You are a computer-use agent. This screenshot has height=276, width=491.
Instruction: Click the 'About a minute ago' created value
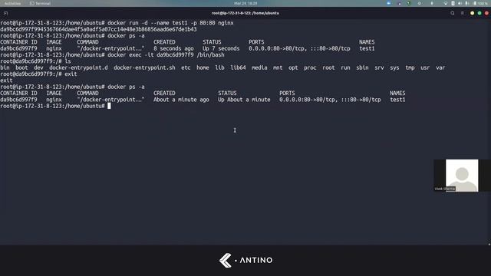click(181, 100)
